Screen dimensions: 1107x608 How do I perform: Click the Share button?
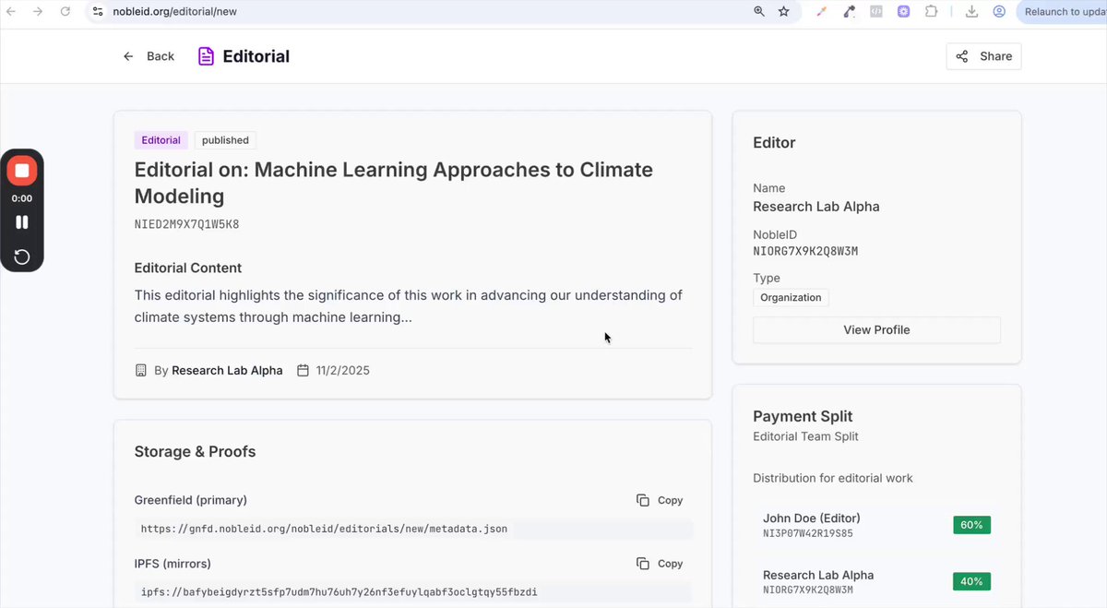click(x=983, y=56)
